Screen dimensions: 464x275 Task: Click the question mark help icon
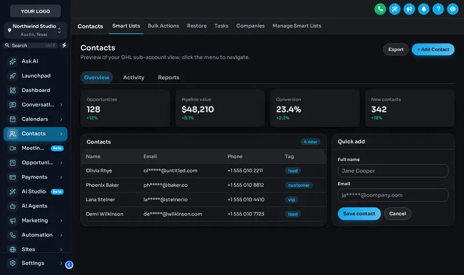click(x=438, y=9)
